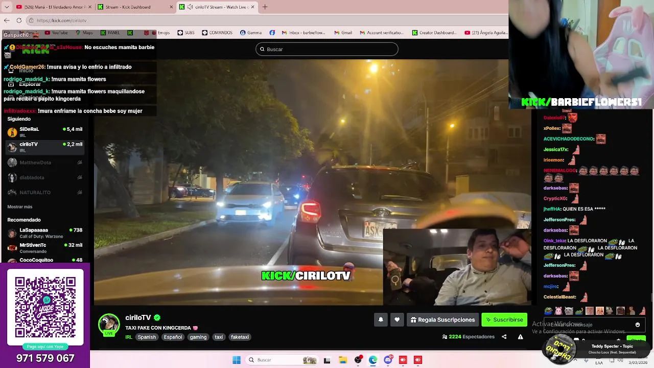The height and width of the screenshot is (368, 654).
Task: Open the Windows Start menu
Action: 237,360
